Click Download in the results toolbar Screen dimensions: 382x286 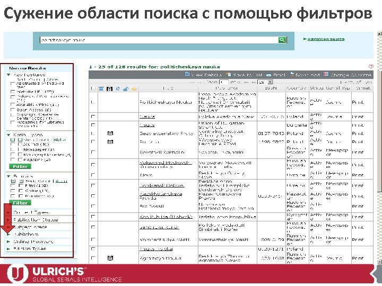coord(305,75)
